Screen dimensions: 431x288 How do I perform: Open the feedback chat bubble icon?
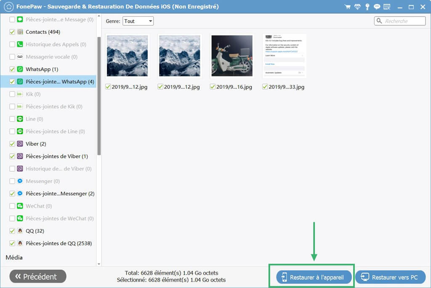pyautogui.click(x=377, y=7)
